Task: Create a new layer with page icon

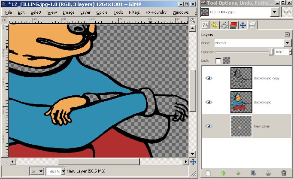Action: click(x=208, y=173)
